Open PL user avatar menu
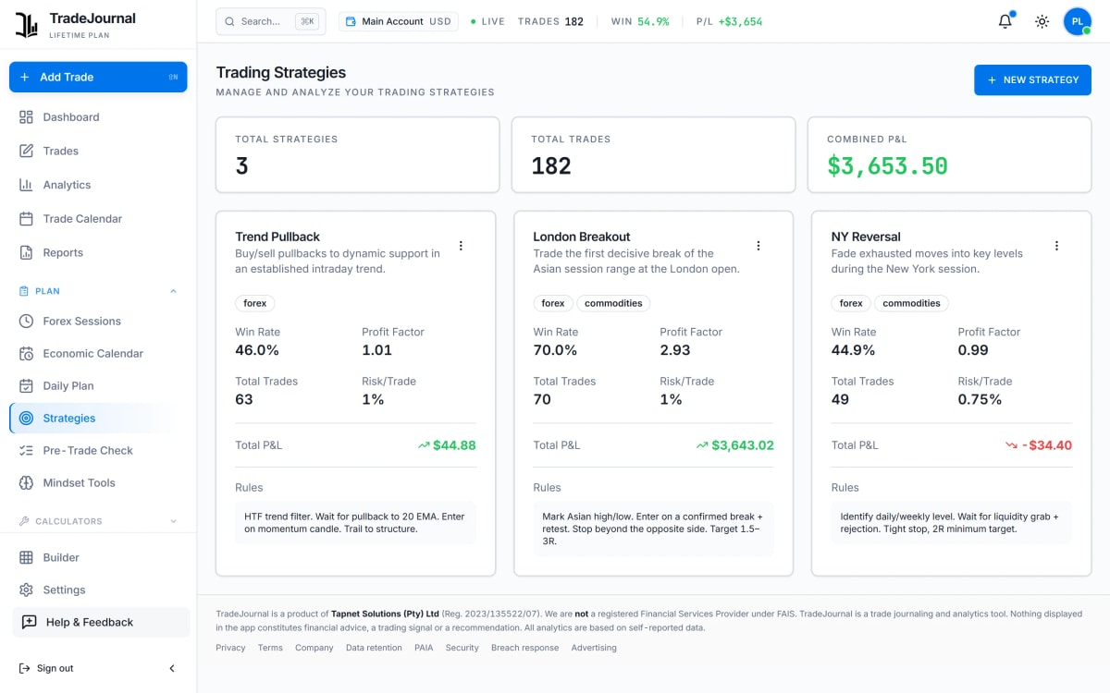 coord(1078,21)
